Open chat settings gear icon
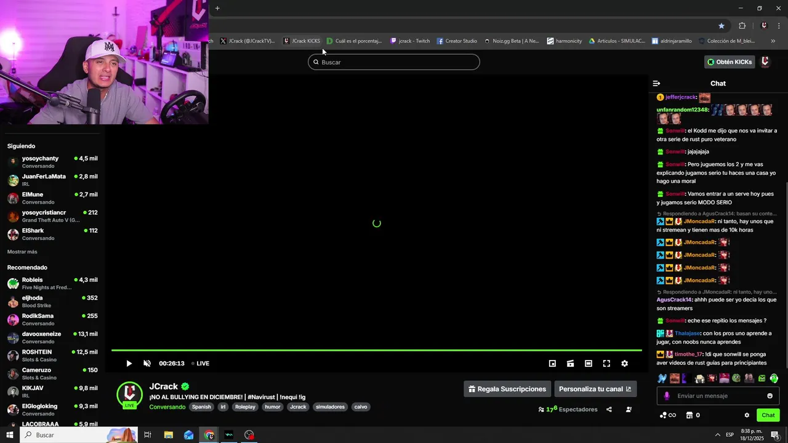Screen dimensions: 788x443 click(747, 415)
